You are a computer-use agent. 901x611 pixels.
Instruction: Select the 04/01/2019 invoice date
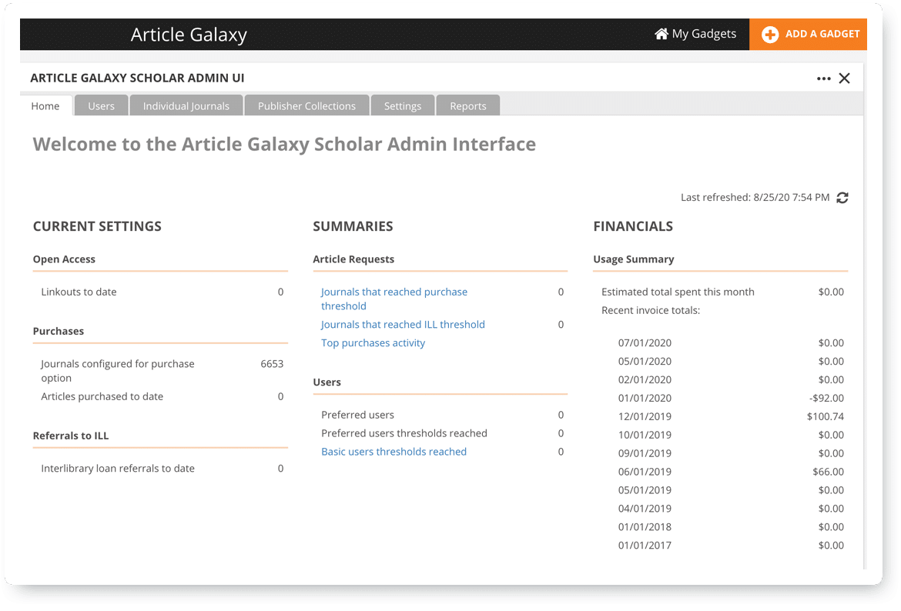coord(645,508)
